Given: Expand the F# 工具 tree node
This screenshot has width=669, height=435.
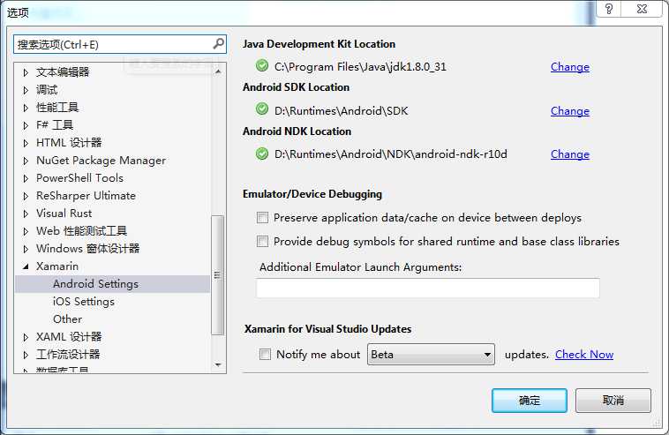Looking at the screenshot, I should (x=26, y=125).
